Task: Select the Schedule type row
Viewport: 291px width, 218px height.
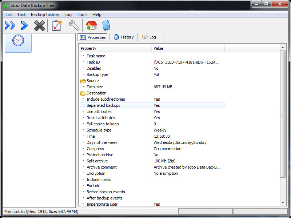Action: (x=152, y=130)
